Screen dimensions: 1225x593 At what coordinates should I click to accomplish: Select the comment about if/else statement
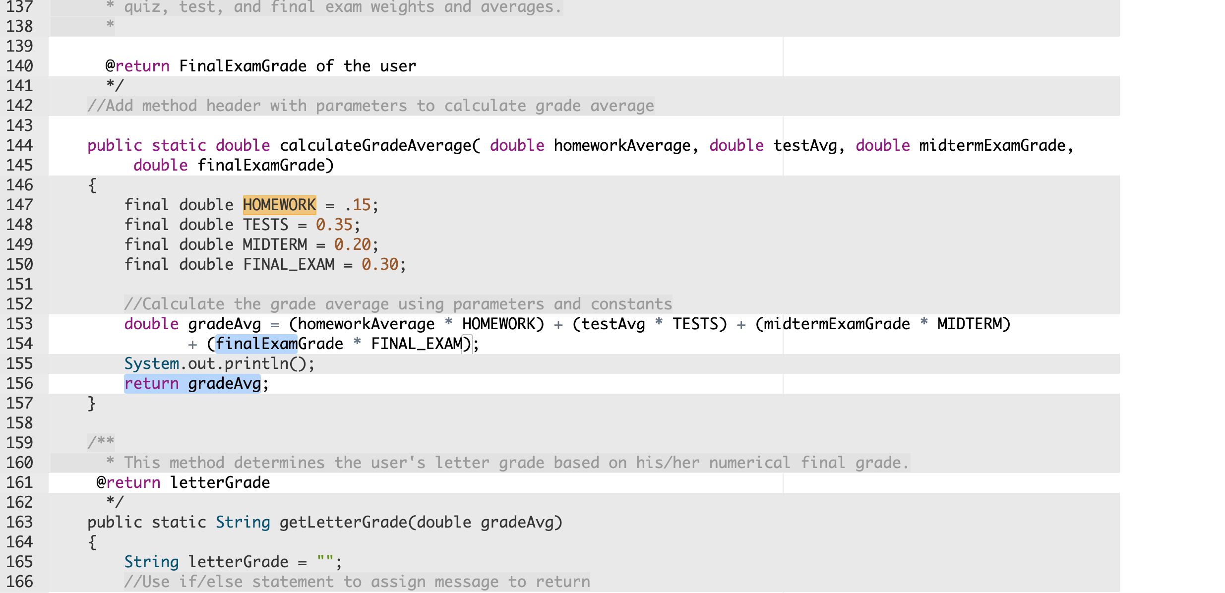pos(357,581)
